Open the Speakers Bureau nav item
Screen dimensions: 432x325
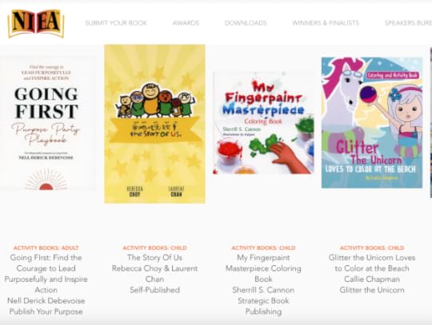click(408, 23)
